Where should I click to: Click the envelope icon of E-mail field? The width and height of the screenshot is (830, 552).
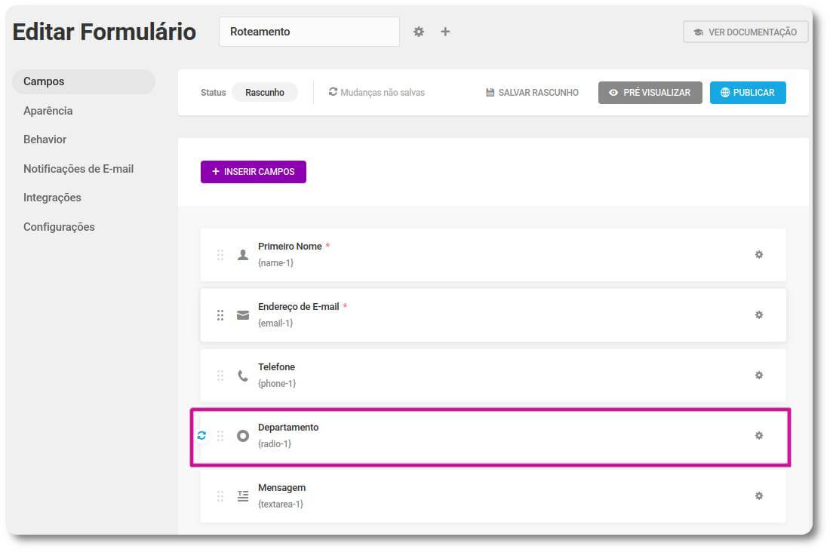pyautogui.click(x=243, y=315)
